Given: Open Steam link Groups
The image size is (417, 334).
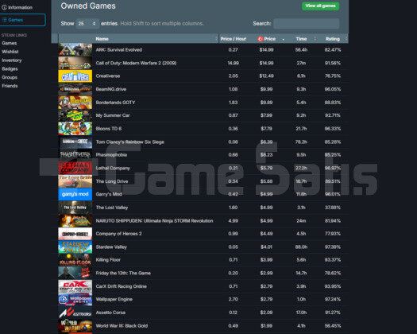Looking at the screenshot, I should click(x=10, y=77).
